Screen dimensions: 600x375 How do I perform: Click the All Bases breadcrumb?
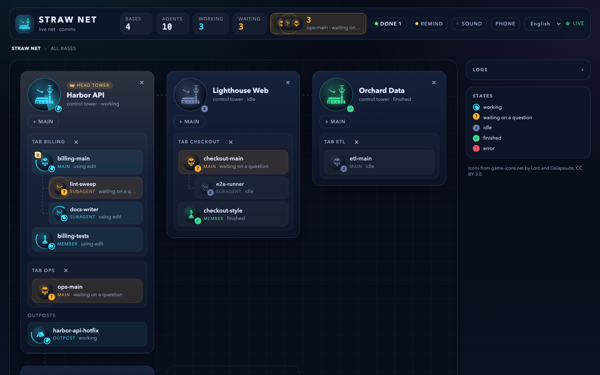(63, 49)
